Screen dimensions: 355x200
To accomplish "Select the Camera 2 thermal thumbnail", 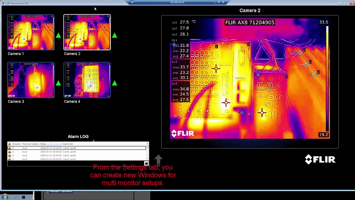I will (x=87, y=32).
